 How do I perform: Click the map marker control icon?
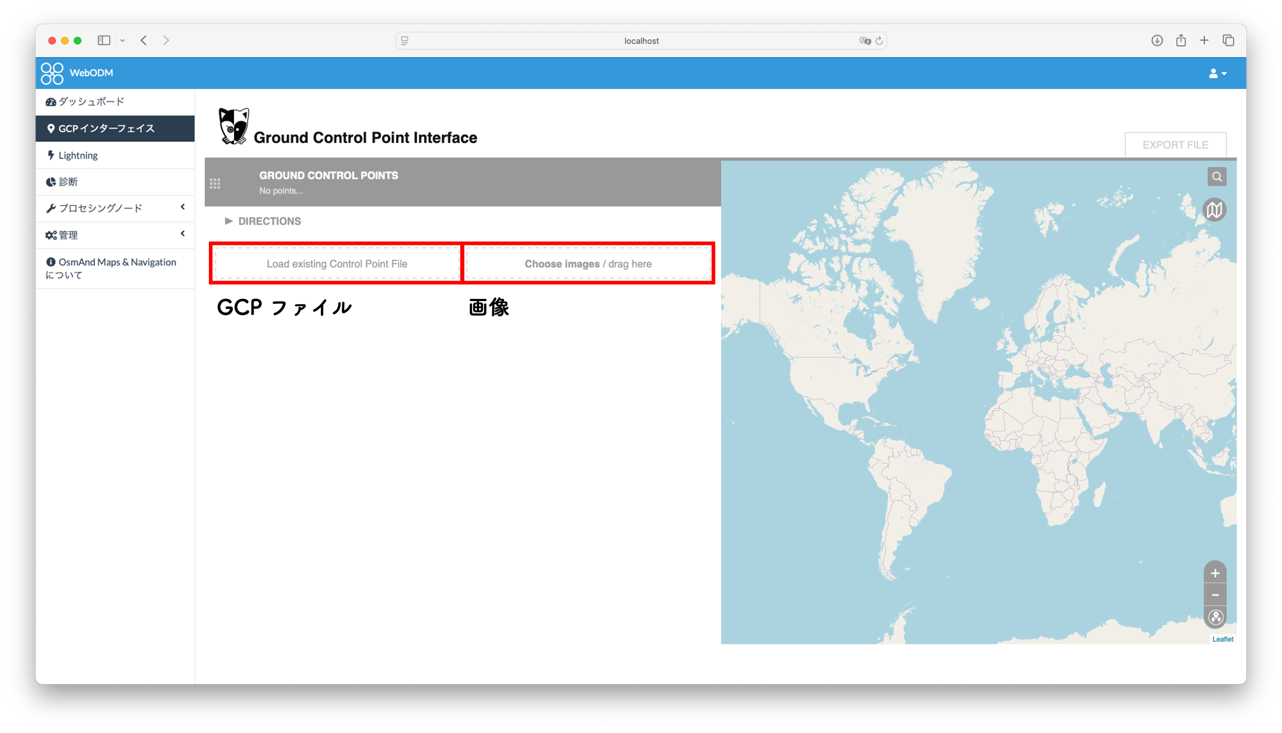pyautogui.click(x=1215, y=617)
